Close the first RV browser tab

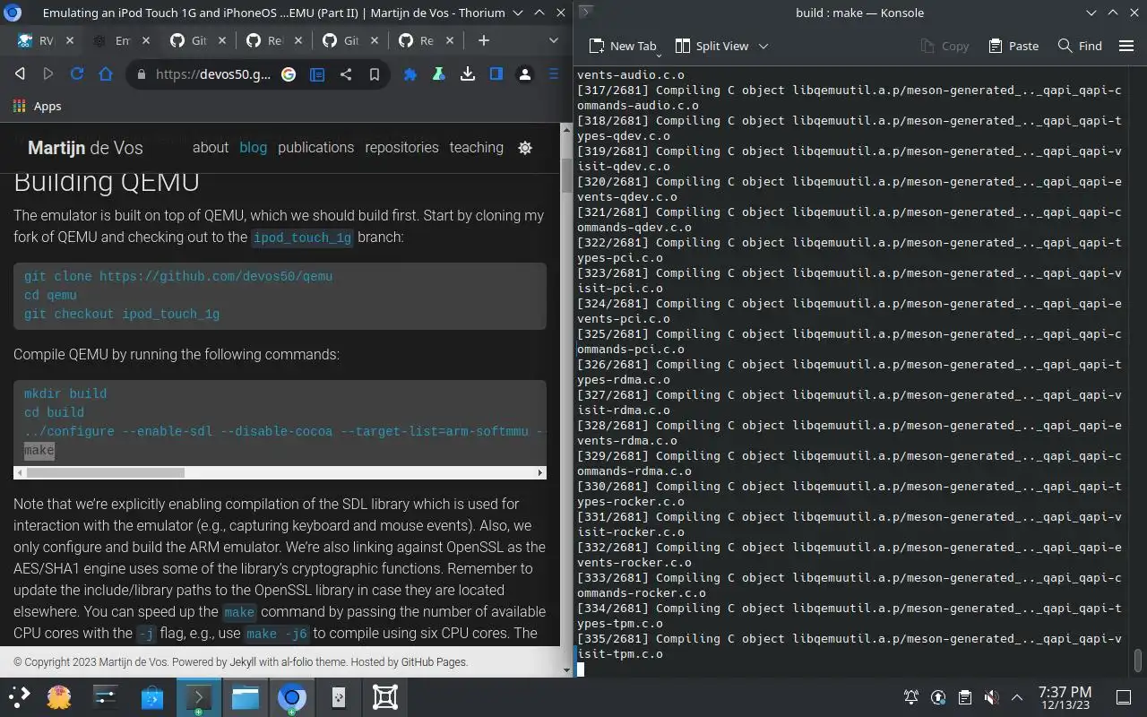tap(69, 40)
